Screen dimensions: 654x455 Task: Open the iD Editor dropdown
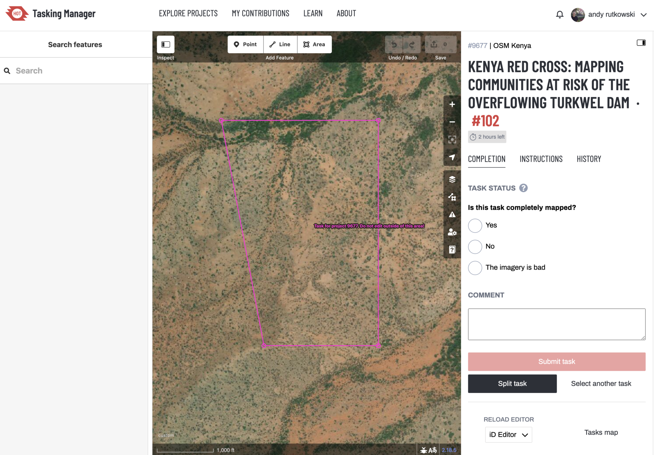point(508,435)
